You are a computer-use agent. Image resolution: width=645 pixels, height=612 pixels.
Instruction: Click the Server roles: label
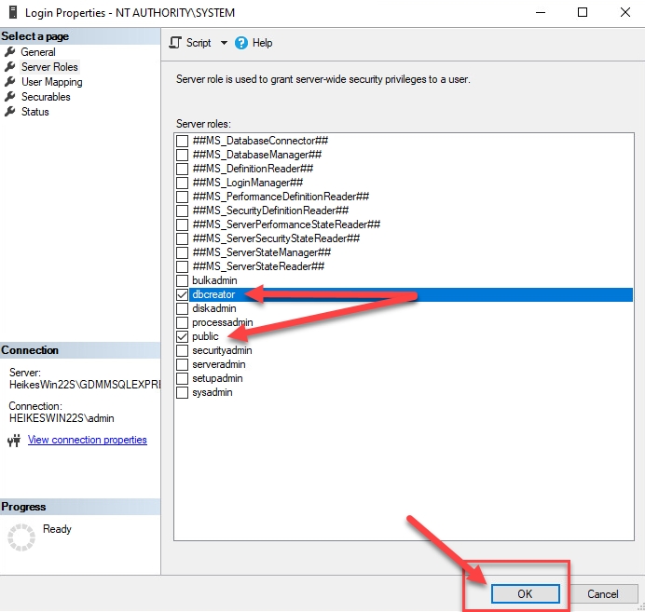click(x=203, y=124)
